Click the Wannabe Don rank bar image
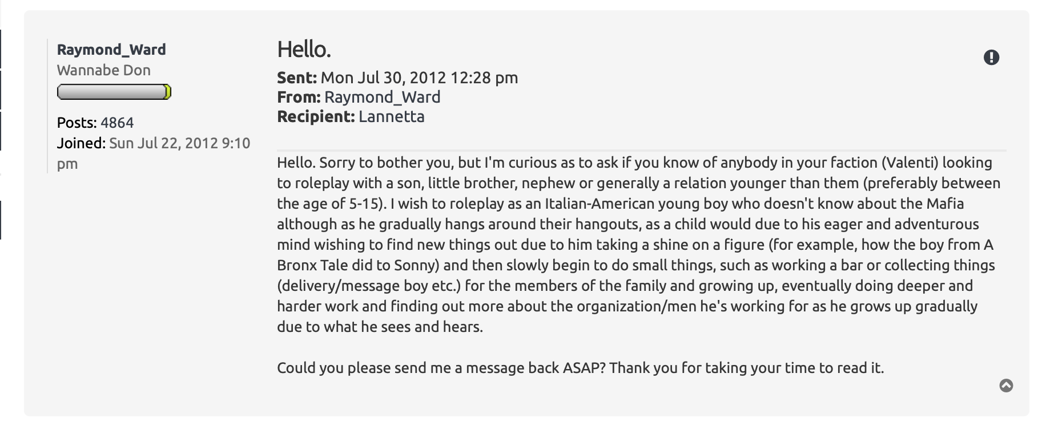Viewport: 1038px width, 438px height. (x=114, y=92)
